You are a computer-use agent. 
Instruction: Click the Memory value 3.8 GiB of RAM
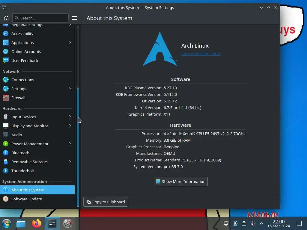pyautogui.click(x=177, y=140)
